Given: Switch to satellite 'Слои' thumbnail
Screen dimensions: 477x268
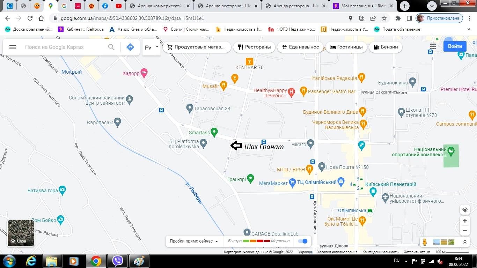Looking at the screenshot, I should pos(21,233).
